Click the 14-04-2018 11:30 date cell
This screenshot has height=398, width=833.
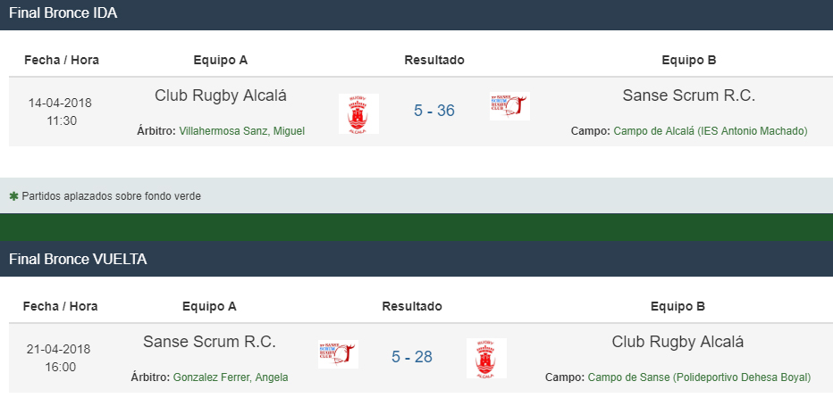(61, 112)
